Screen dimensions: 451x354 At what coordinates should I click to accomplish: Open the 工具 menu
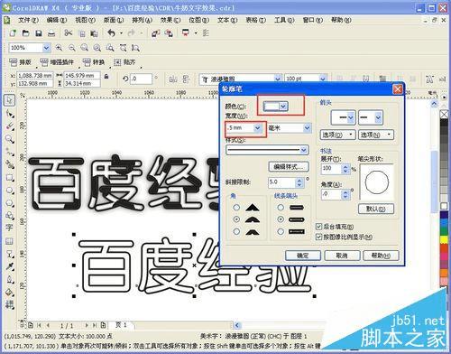click(x=284, y=20)
